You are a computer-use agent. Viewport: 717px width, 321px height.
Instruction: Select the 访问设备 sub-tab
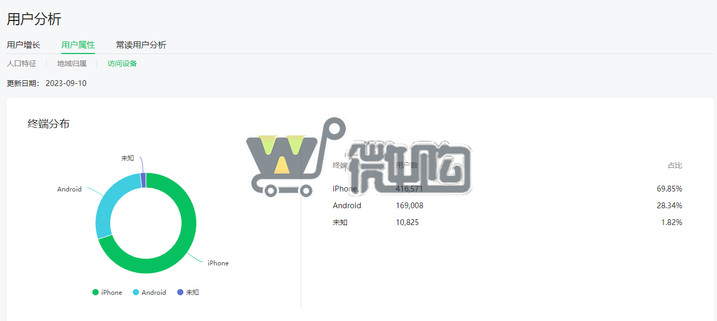pyautogui.click(x=122, y=63)
